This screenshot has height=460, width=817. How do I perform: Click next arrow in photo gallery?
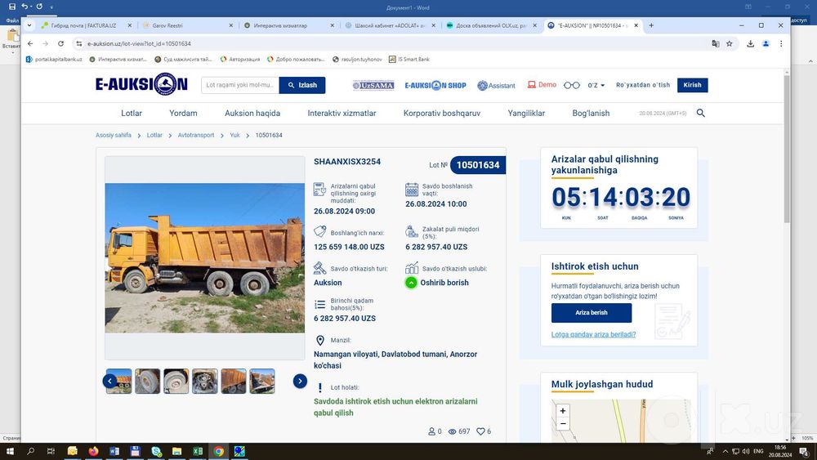300,382
